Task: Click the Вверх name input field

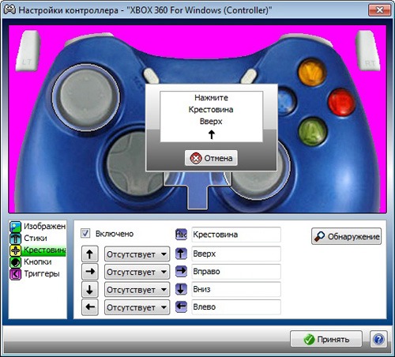Action: (236, 254)
